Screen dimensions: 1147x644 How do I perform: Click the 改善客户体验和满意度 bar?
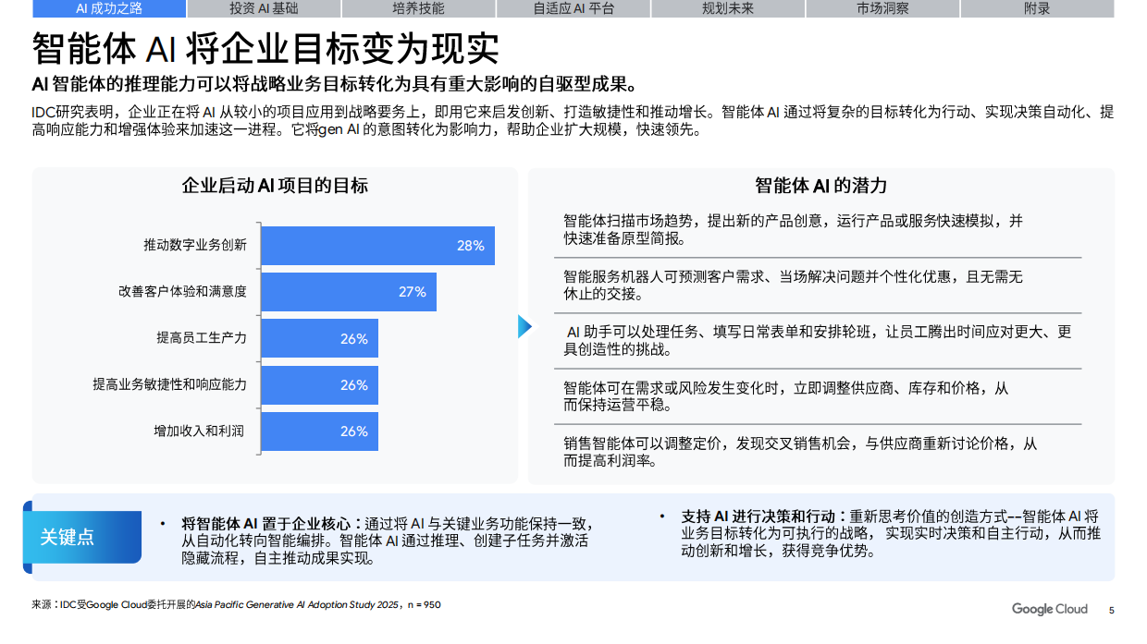tap(351, 292)
